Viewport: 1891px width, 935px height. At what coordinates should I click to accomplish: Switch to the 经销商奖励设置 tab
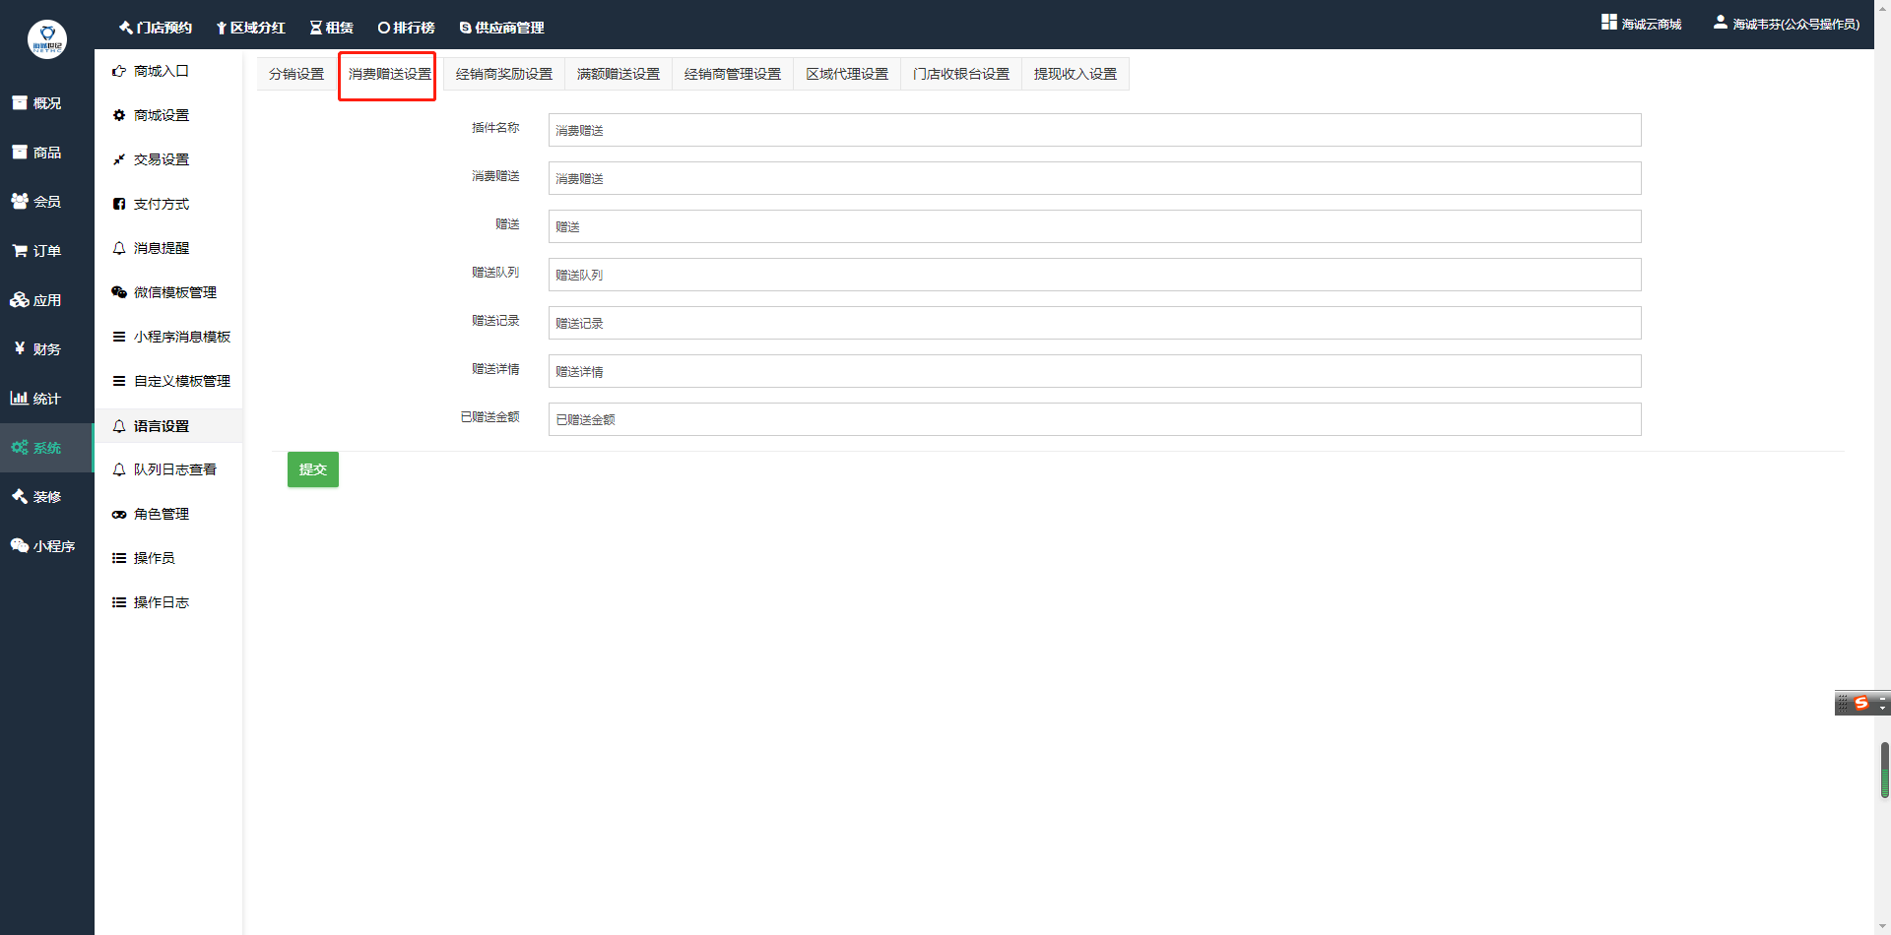(504, 74)
